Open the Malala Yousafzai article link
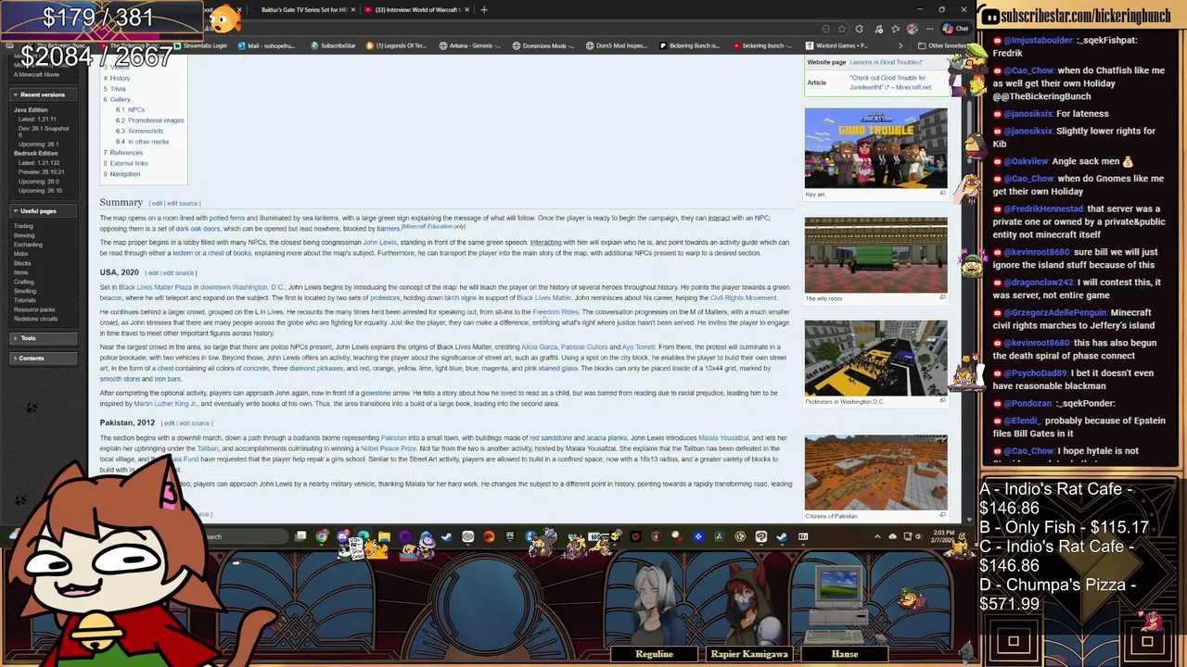 click(723, 438)
